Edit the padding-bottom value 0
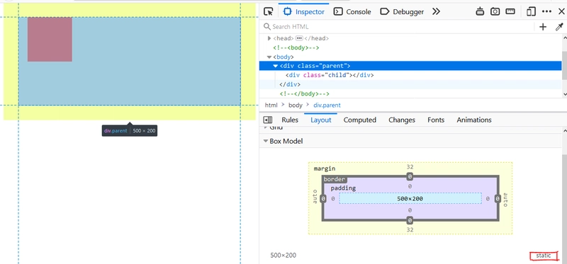 coord(410,210)
